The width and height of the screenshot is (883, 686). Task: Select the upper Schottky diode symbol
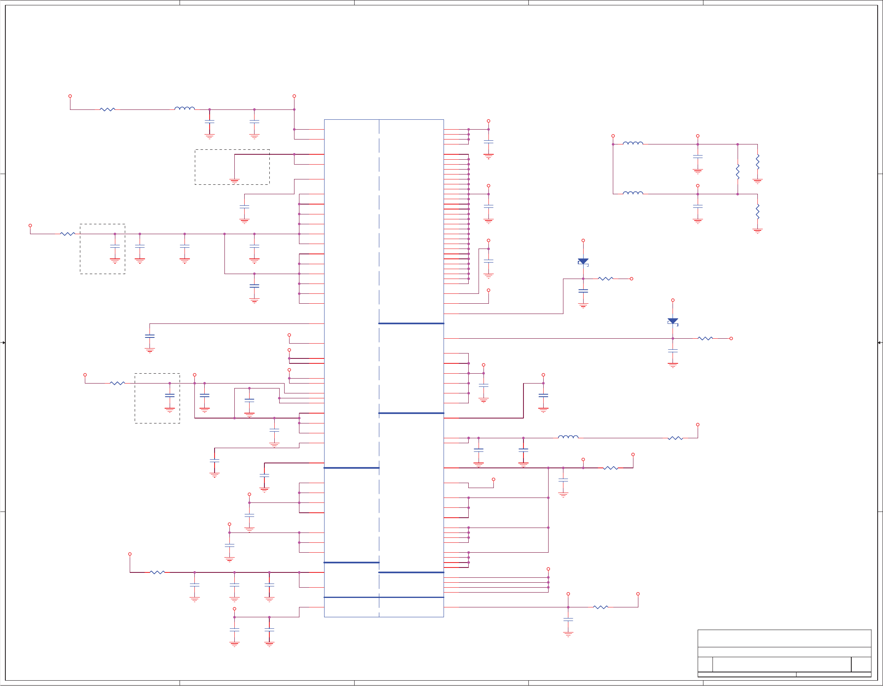pyautogui.click(x=583, y=262)
